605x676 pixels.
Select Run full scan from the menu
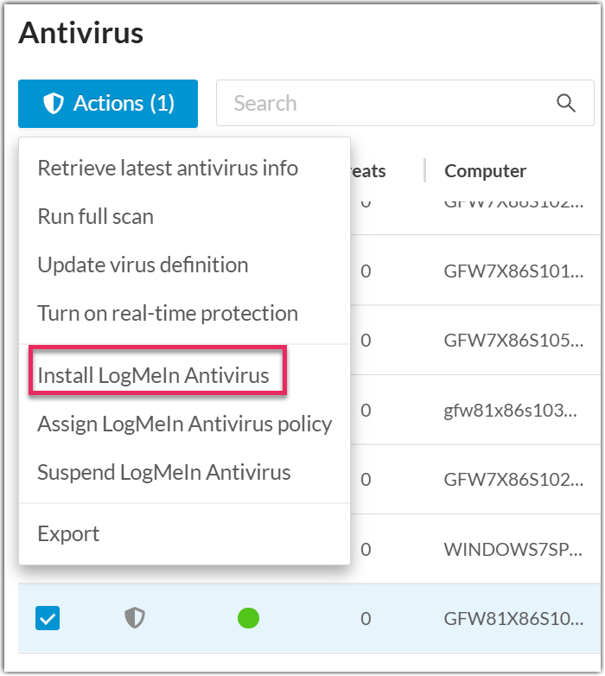(96, 216)
